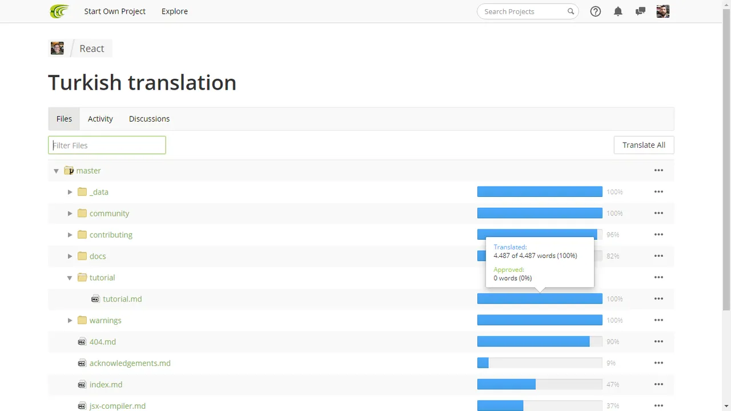
Task: Open more options for master branch
Action: (658, 171)
